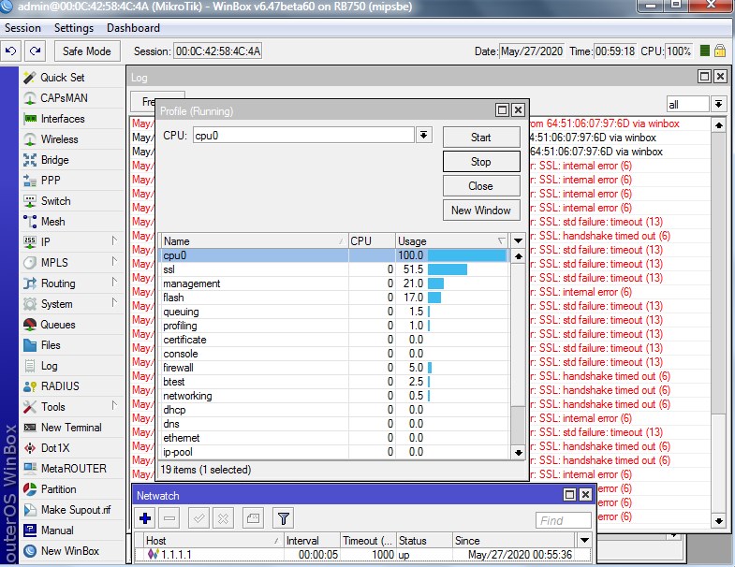Viewport: 735px width, 567px height.
Task: Select the queuing row in Profile
Action: [x=334, y=312]
